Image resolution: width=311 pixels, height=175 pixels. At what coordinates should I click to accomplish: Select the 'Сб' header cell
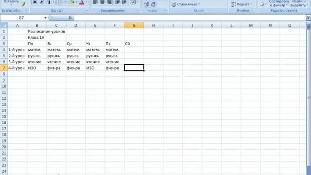point(134,43)
